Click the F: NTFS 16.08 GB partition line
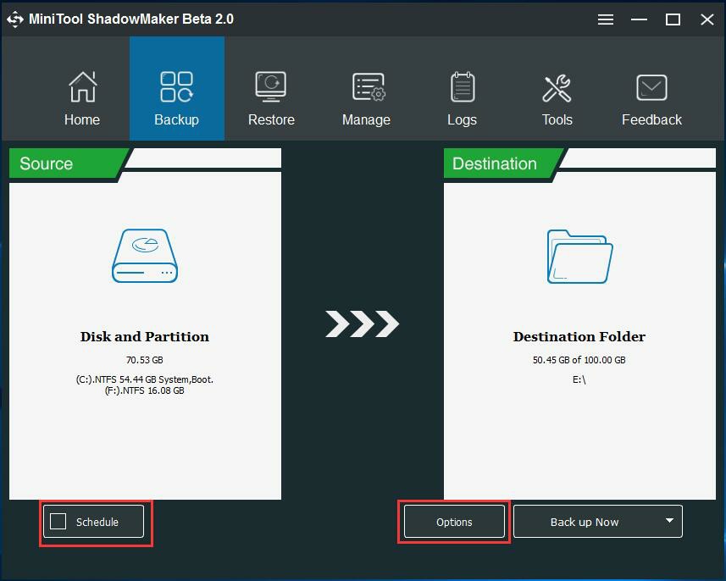726x581 pixels. tap(145, 390)
